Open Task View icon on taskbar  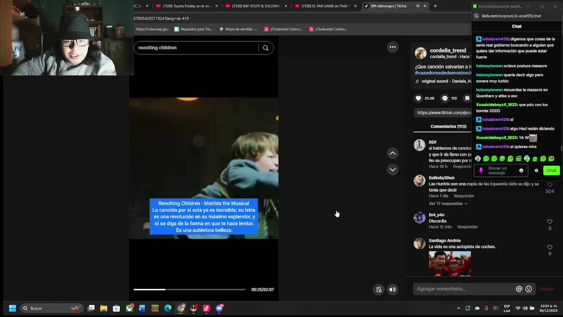point(91,308)
